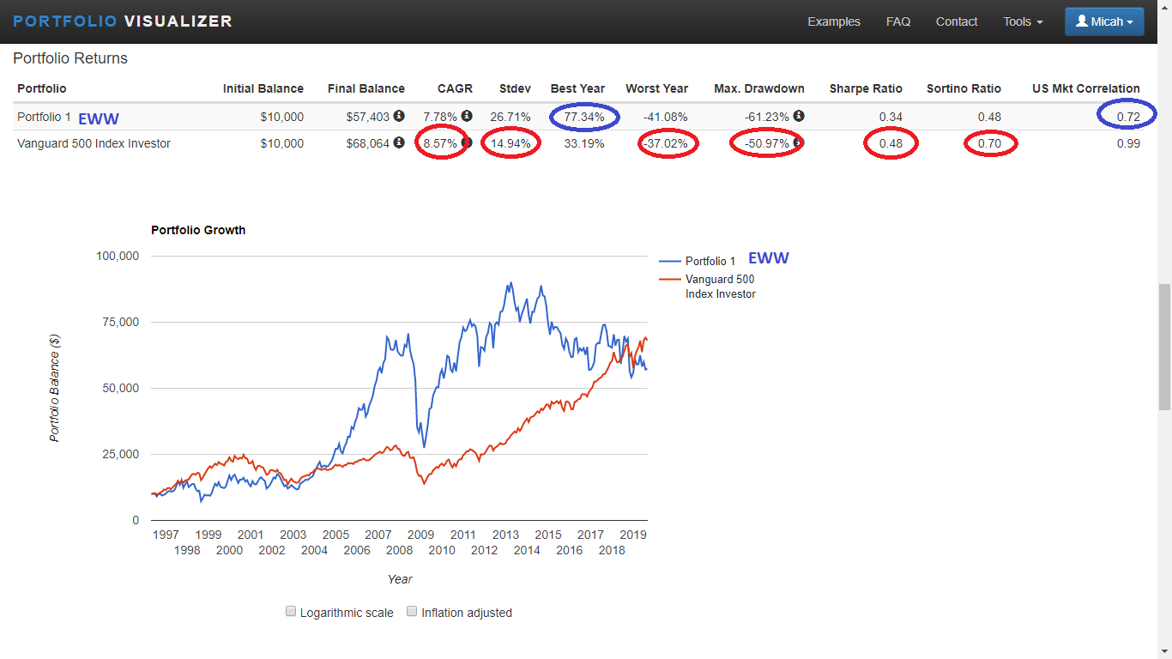Viewport: 1172px width, 659px height.
Task: Enable the Logarithmic scale checkbox
Action: tap(291, 612)
